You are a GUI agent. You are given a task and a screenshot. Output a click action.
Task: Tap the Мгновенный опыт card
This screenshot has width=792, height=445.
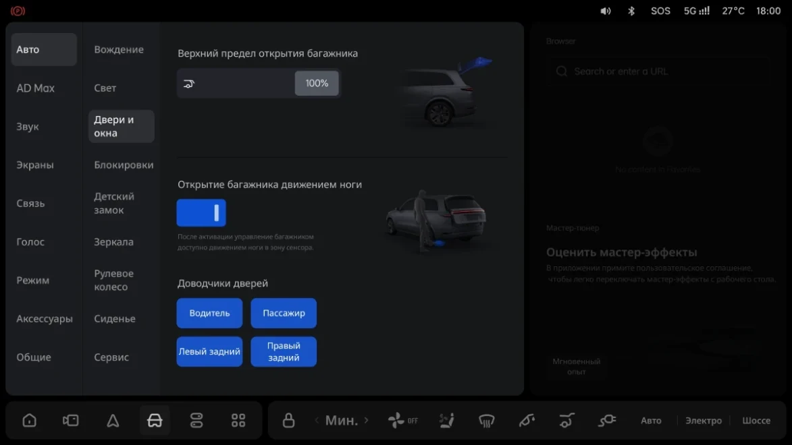[577, 366]
